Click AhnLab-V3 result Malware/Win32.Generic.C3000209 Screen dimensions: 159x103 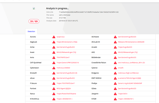[x=131, y=42]
